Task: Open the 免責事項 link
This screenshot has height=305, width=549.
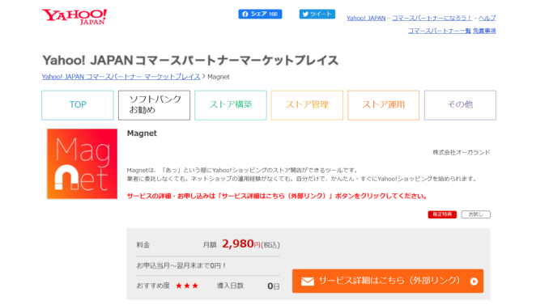Action: tap(484, 31)
